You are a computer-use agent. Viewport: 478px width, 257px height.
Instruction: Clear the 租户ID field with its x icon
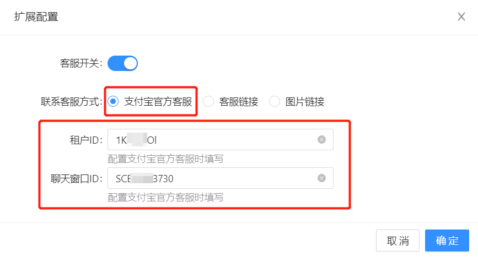coord(322,140)
